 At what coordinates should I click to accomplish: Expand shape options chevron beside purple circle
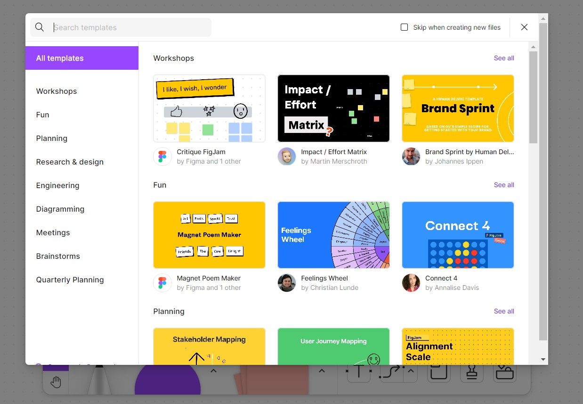pyautogui.click(x=213, y=371)
